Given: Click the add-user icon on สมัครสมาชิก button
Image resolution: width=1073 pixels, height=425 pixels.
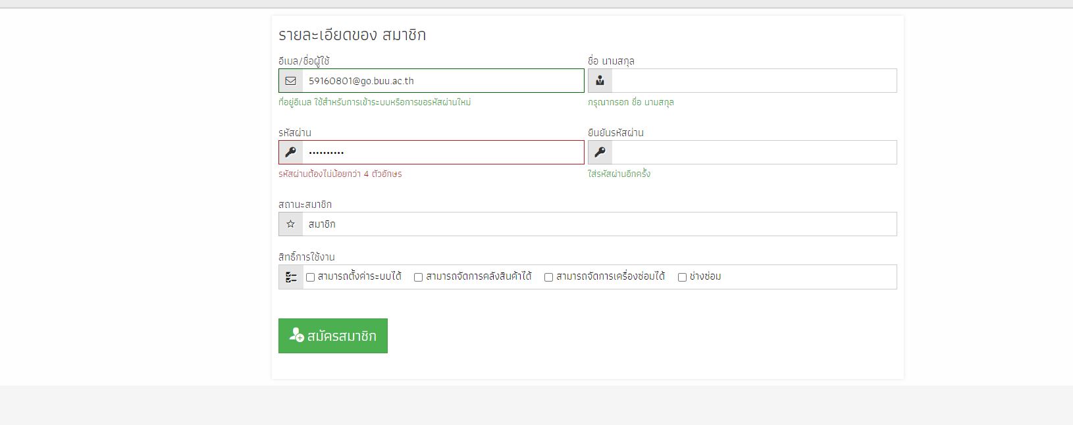Looking at the screenshot, I should tap(296, 335).
